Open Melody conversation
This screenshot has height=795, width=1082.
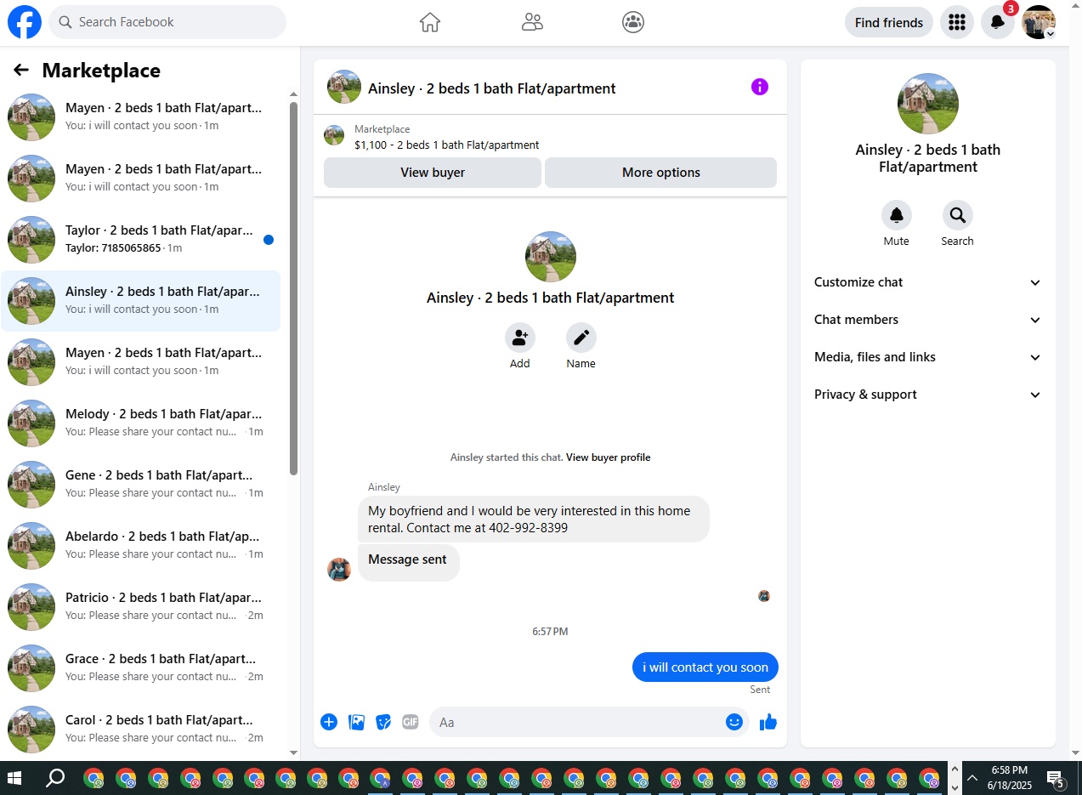[141, 423]
